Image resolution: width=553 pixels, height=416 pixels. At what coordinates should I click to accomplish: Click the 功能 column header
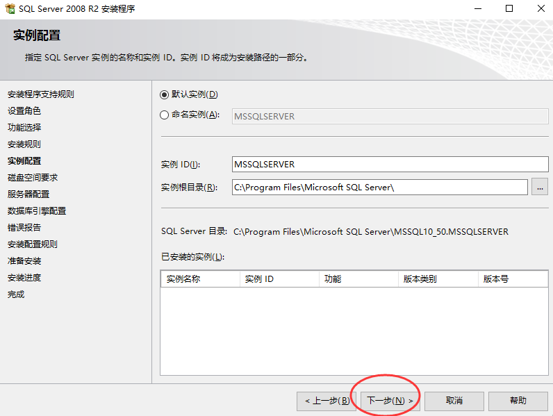pyautogui.click(x=359, y=279)
